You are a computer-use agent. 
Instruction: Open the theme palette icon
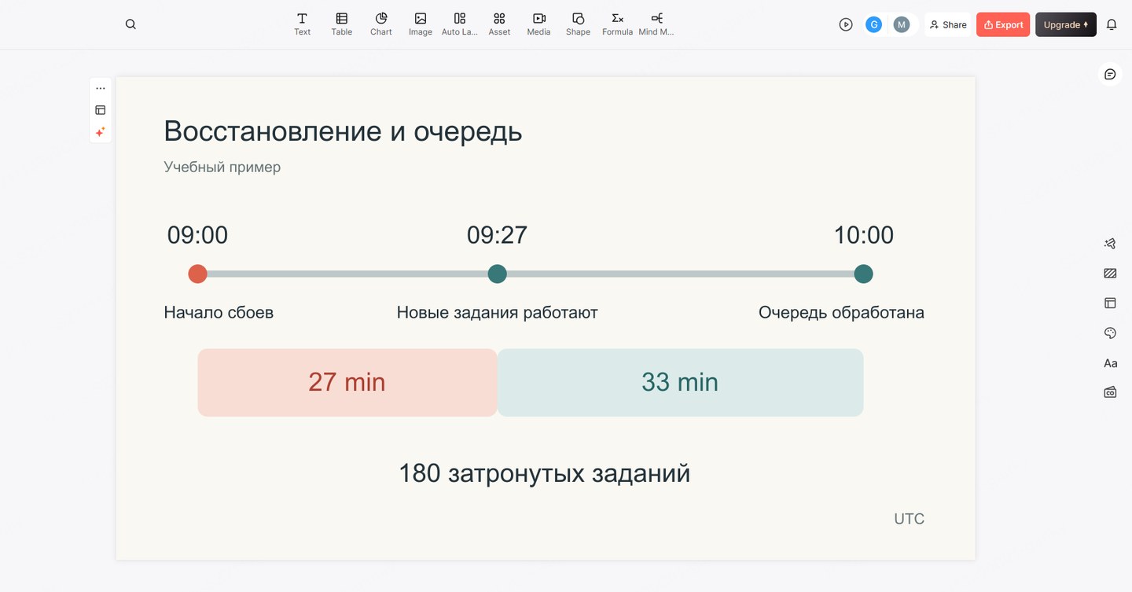pyautogui.click(x=1110, y=333)
